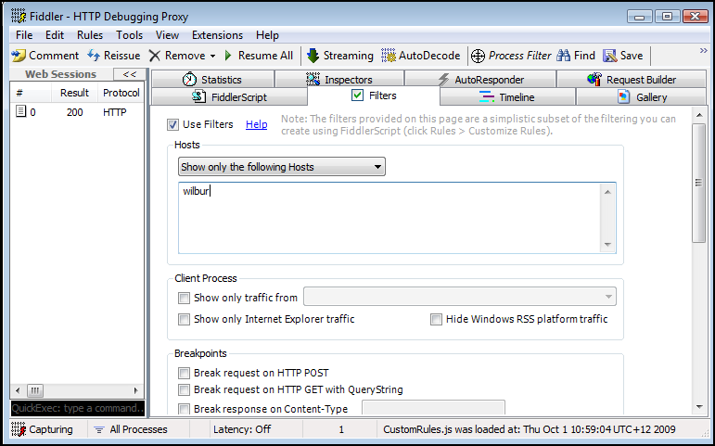This screenshot has width=715, height=446.
Task: Click the # column header
Action: (x=31, y=93)
